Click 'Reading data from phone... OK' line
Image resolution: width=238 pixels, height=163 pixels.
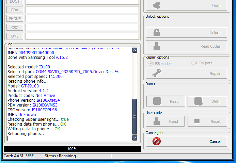(36, 124)
